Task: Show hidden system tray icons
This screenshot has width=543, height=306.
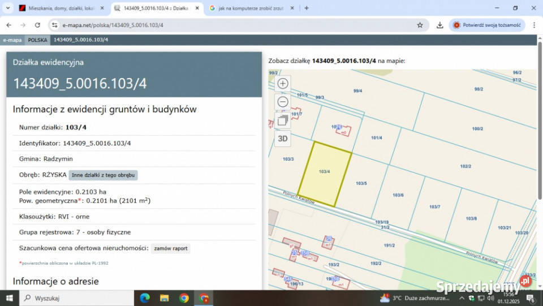Action: pos(462,298)
